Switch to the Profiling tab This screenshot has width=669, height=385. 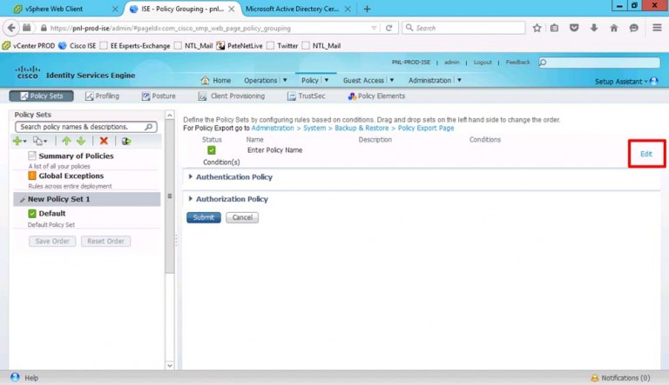(102, 96)
